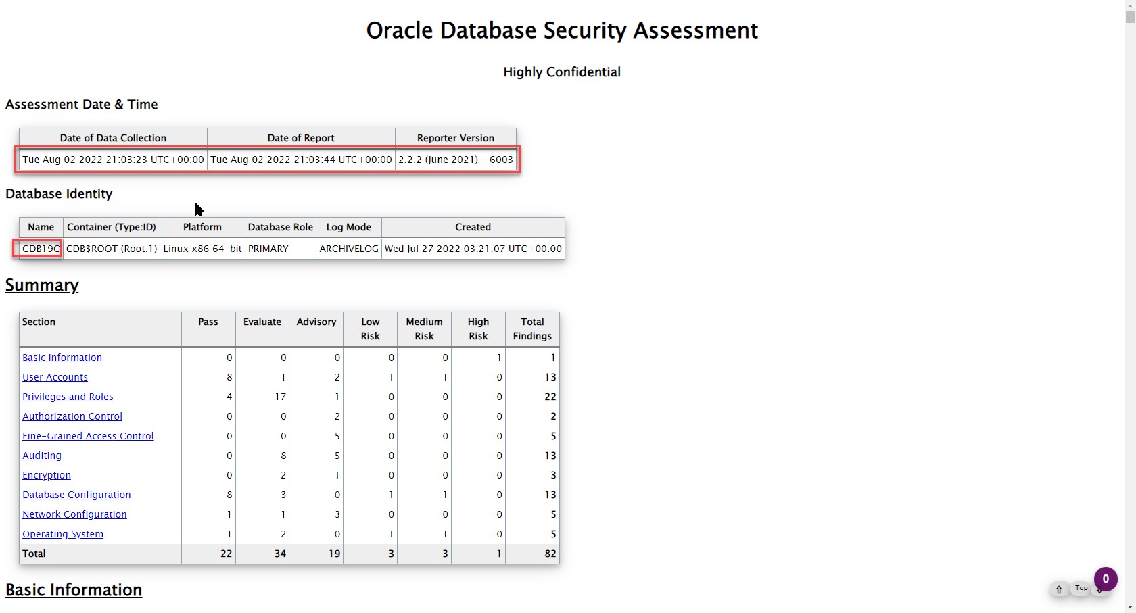Click the Reporter Version value cell
The width and height of the screenshot is (1136, 613).
[x=455, y=160]
